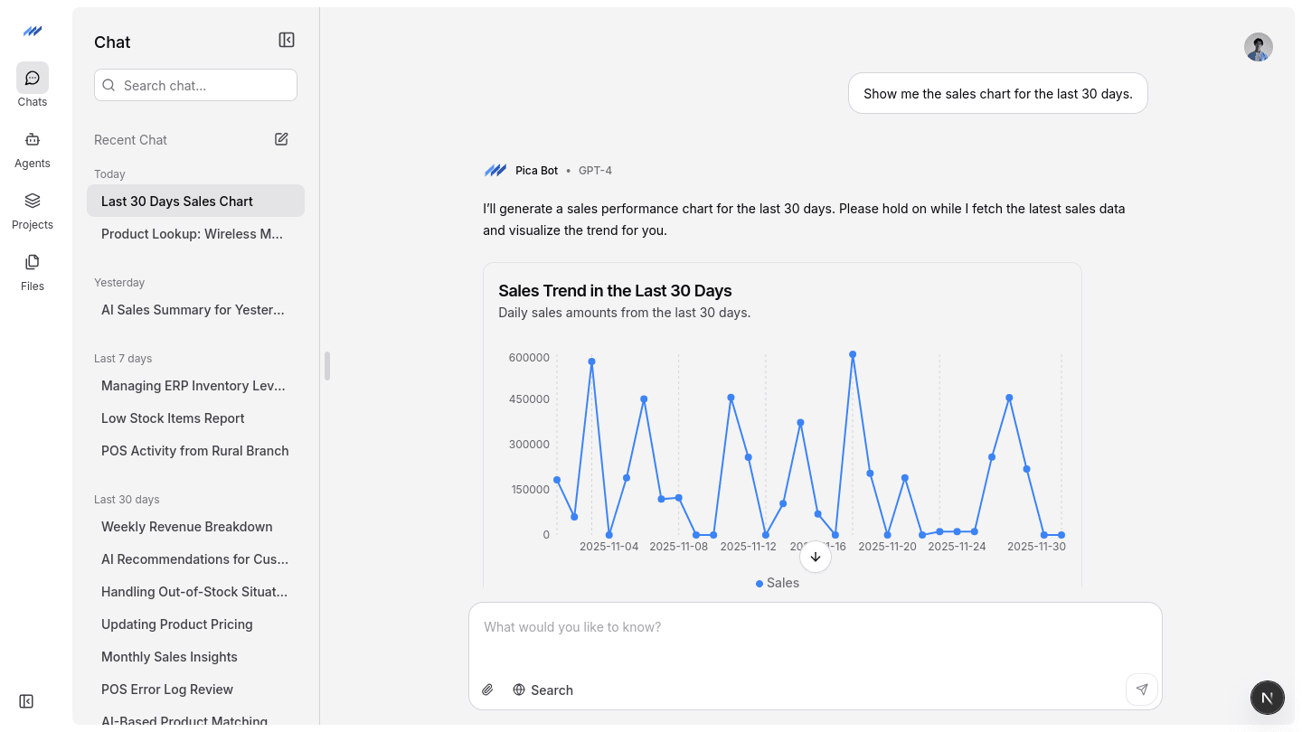This screenshot has height=732, width=1302.
Task: Open the Chats section
Action: click(x=33, y=85)
